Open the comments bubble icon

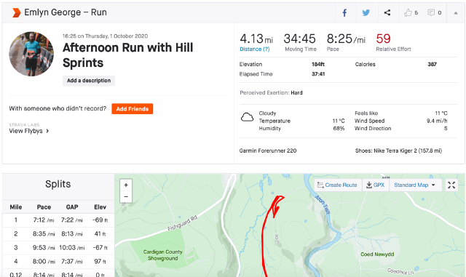[431, 13]
